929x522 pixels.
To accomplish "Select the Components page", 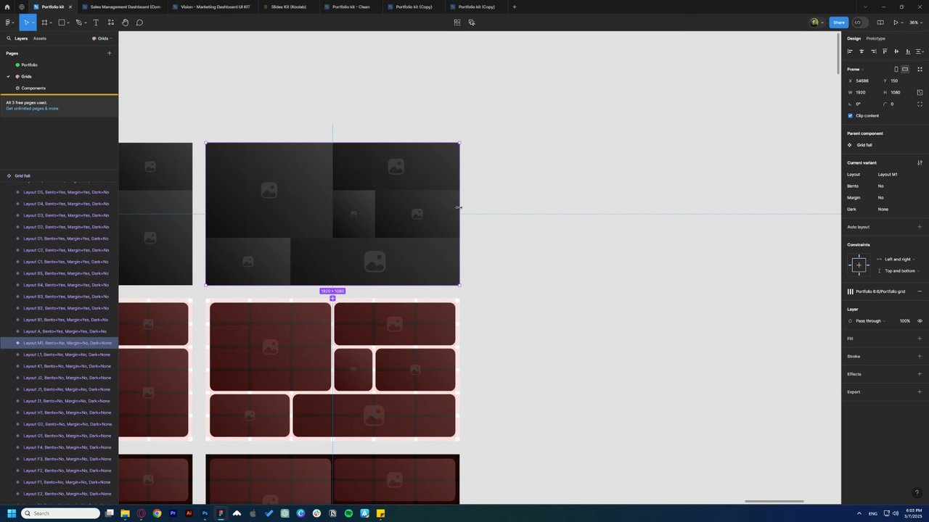I will [33, 88].
